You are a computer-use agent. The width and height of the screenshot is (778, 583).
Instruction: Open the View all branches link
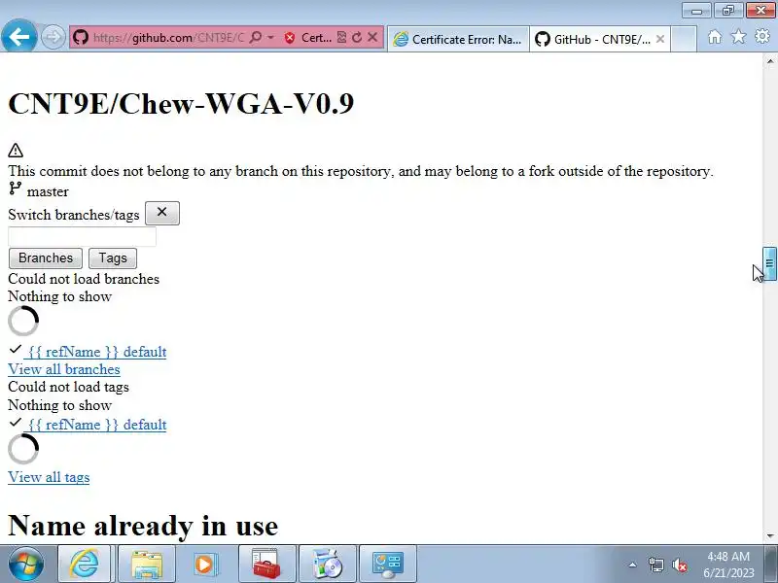coord(64,369)
